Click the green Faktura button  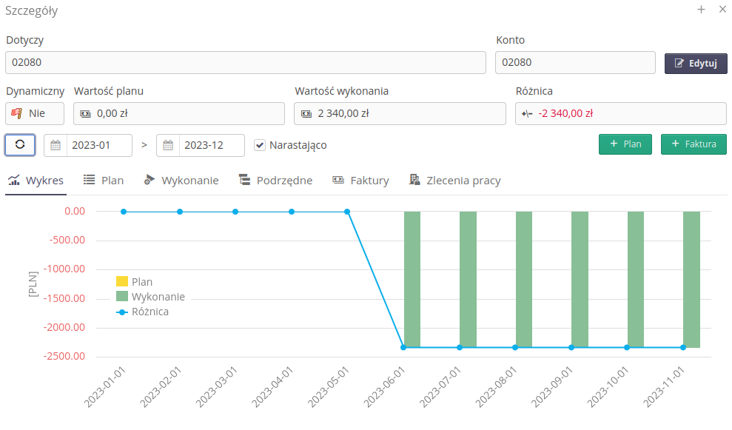tap(694, 144)
